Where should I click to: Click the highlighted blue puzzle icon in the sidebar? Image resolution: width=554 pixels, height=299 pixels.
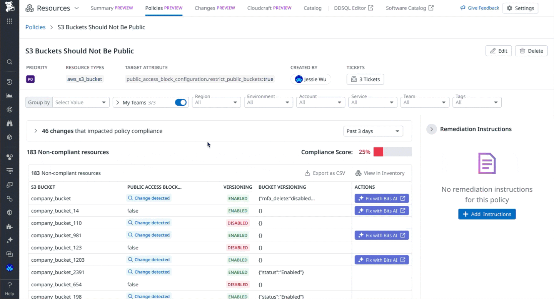[x=9, y=268]
